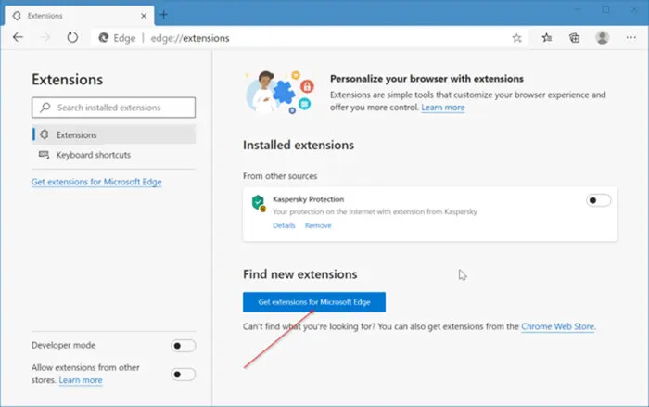Click the search magnifier icon
This screenshot has height=407, width=649.
pos(45,108)
